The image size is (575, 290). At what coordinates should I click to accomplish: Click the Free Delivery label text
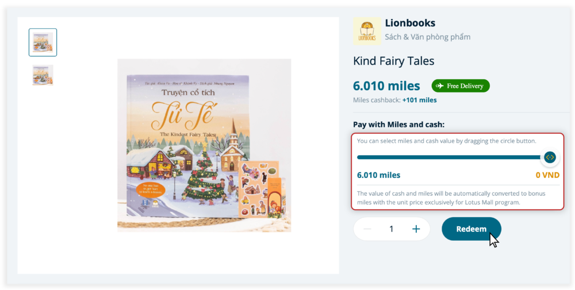coord(465,86)
